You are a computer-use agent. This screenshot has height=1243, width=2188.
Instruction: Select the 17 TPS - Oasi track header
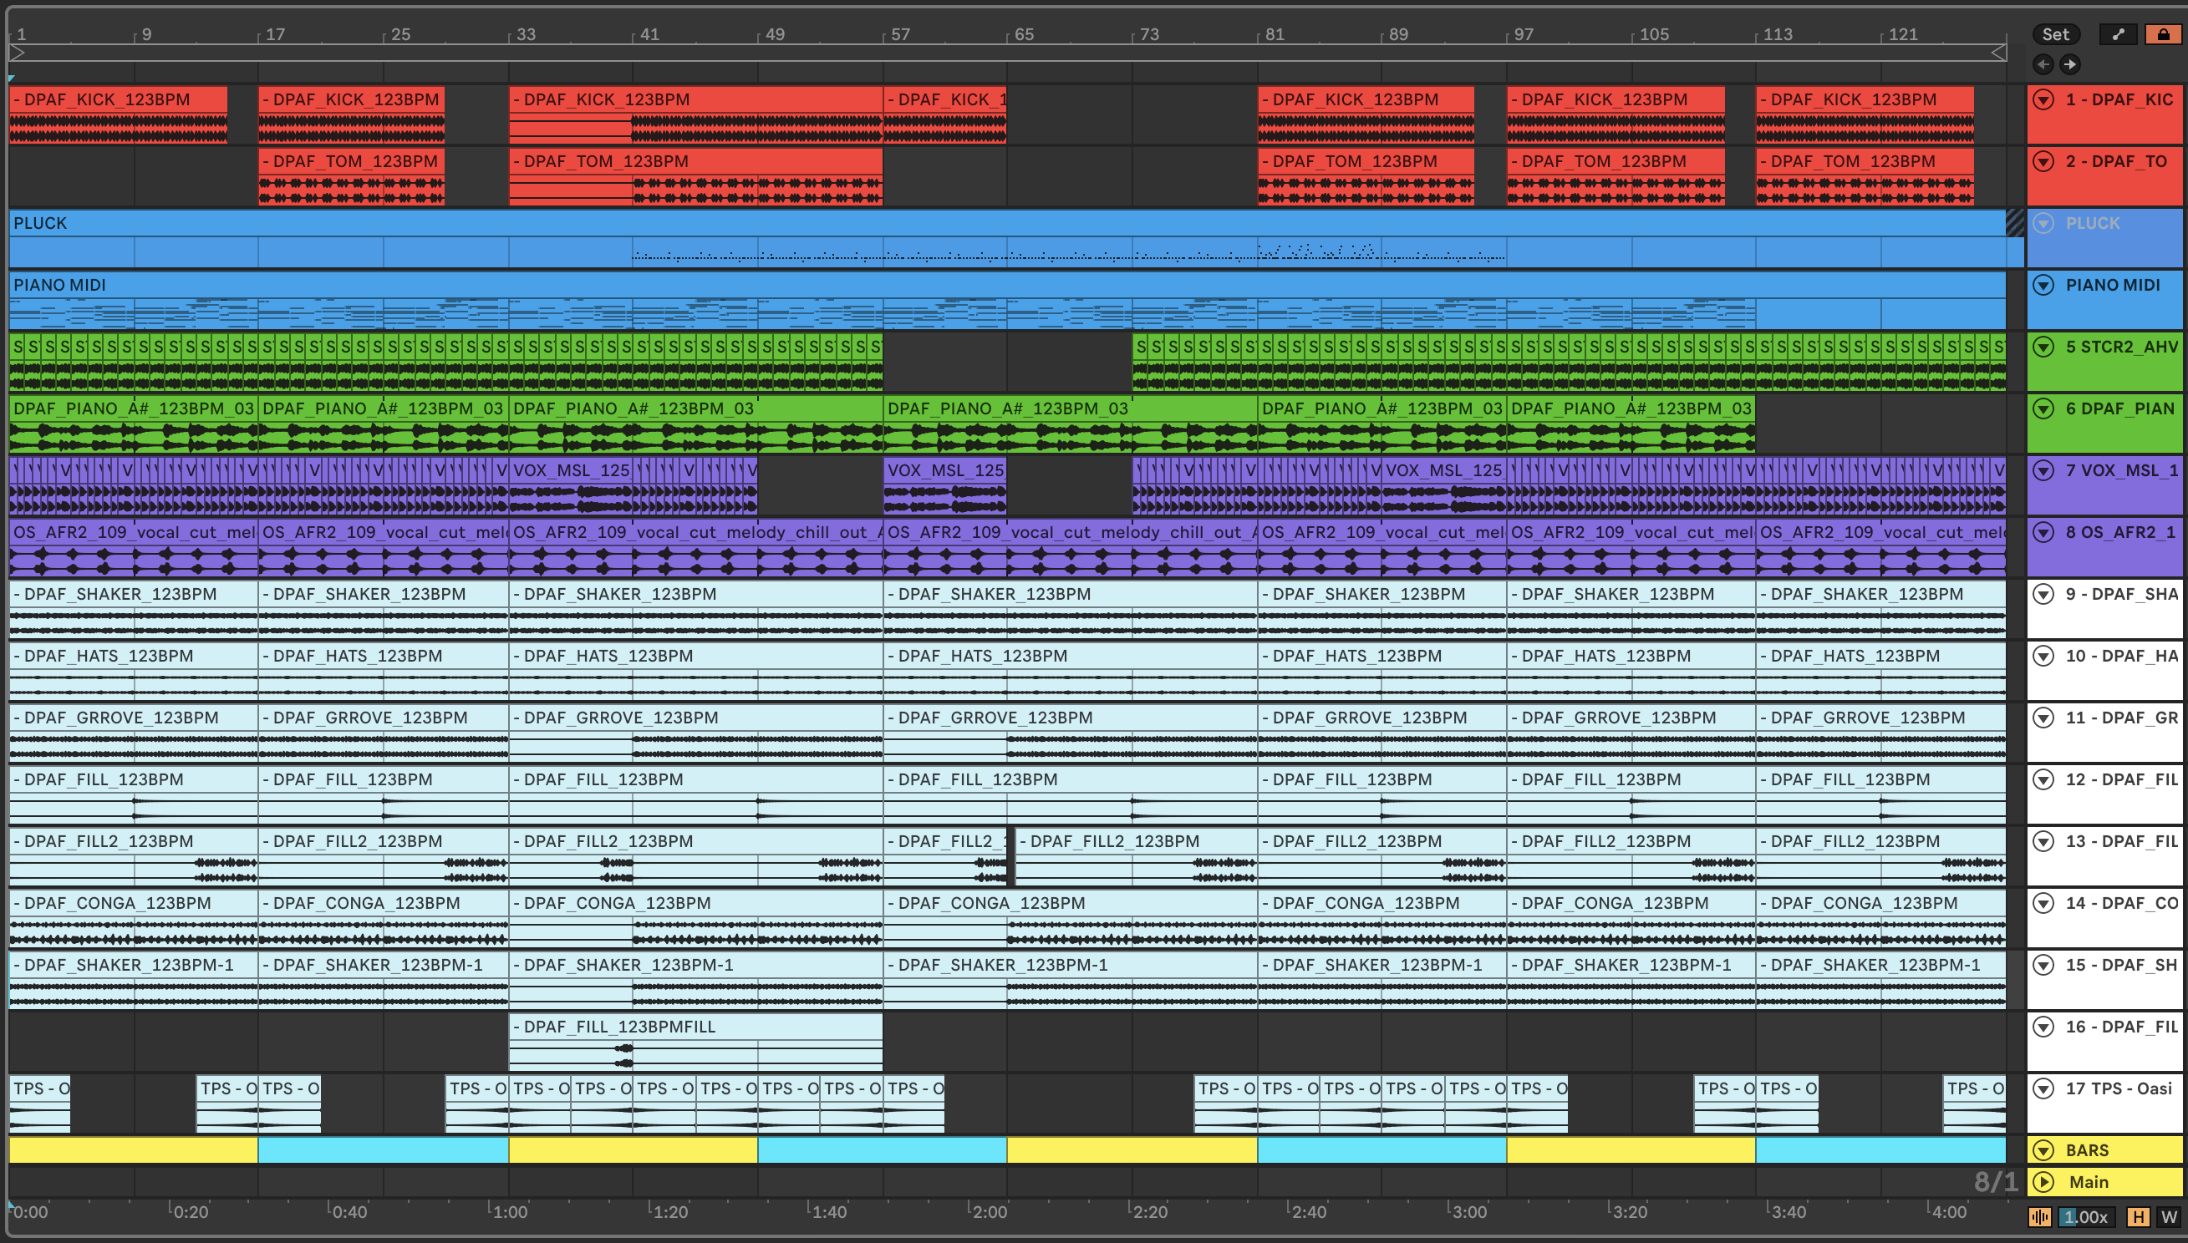click(2118, 1088)
